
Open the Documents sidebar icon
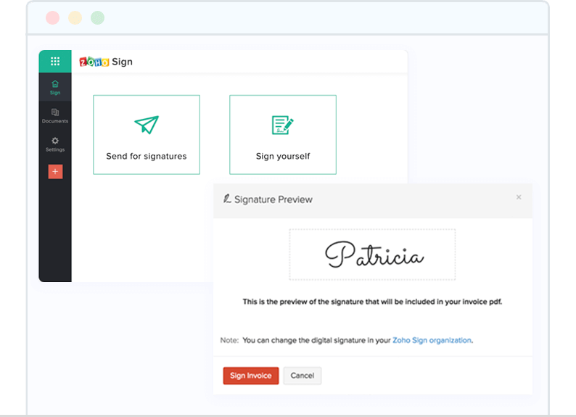point(55,112)
